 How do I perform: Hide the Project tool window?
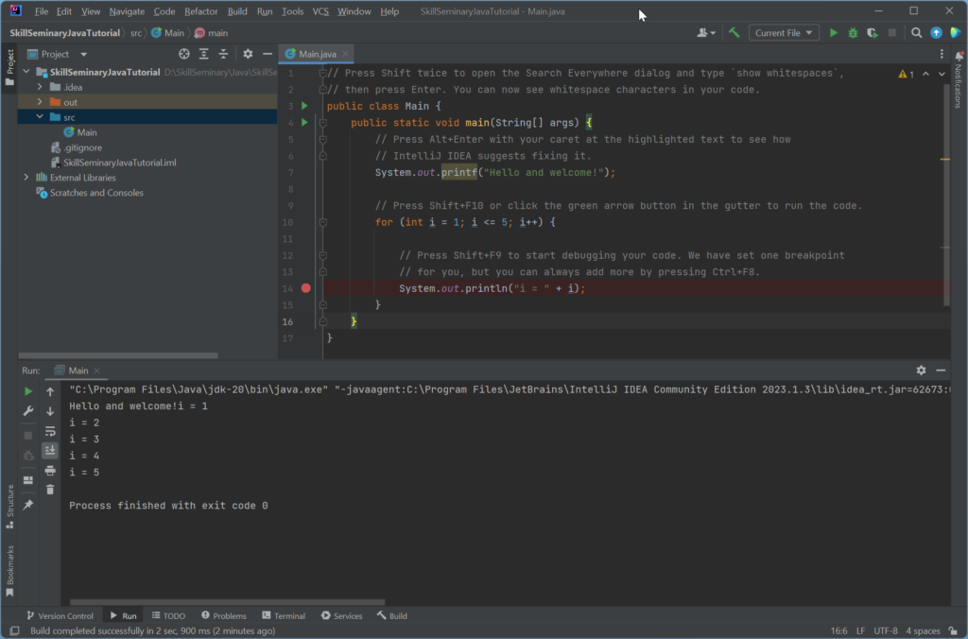pos(268,54)
